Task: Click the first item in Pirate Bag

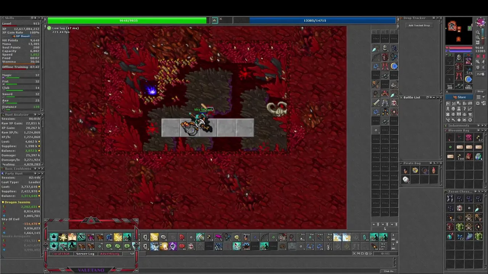Action: coord(406,170)
